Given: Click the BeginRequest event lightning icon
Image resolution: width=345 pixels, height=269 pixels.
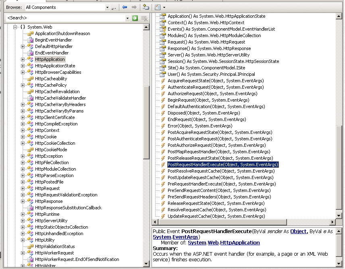Looking at the screenshot, I should (x=163, y=100).
